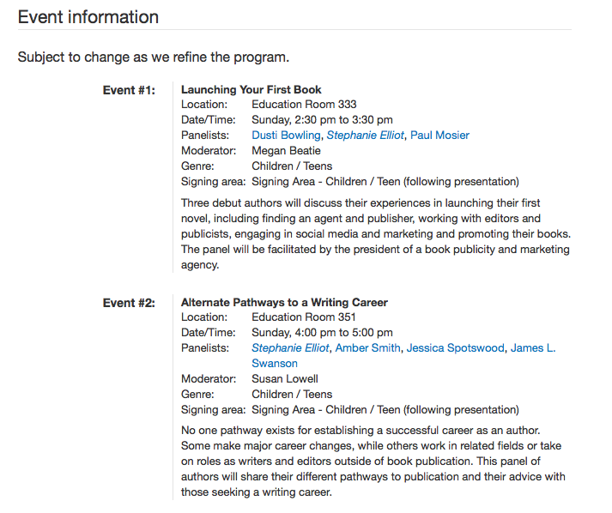The height and width of the screenshot is (513, 612).
Task: Select "Alternate Pathways to a Writing Career" title
Action: [284, 303]
